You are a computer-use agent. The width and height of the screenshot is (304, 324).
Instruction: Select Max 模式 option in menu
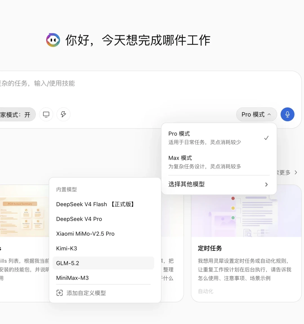pyautogui.click(x=219, y=162)
